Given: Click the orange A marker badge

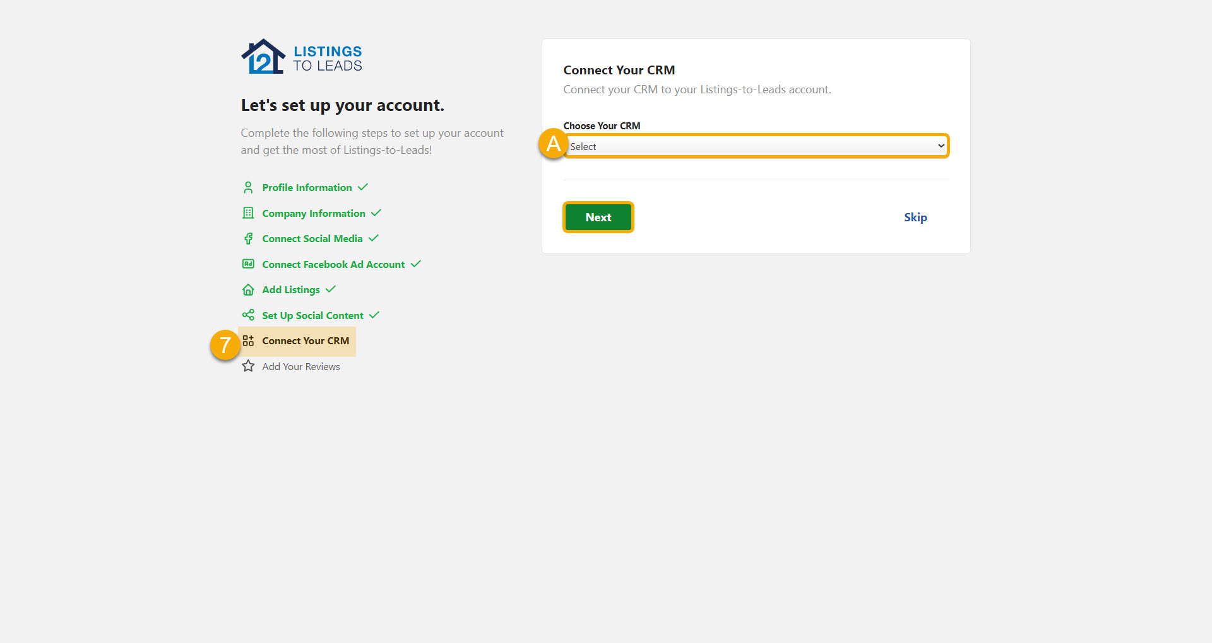Looking at the screenshot, I should tap(553, 144).
